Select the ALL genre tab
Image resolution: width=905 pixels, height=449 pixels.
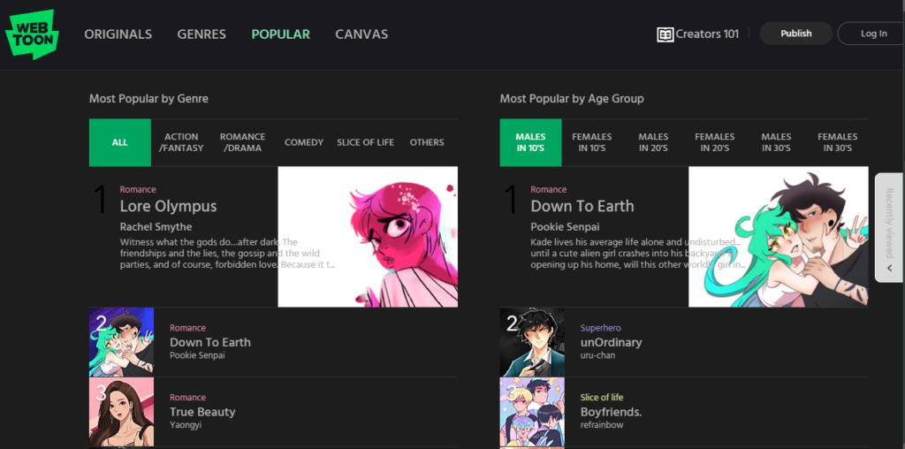coord(120,142)
